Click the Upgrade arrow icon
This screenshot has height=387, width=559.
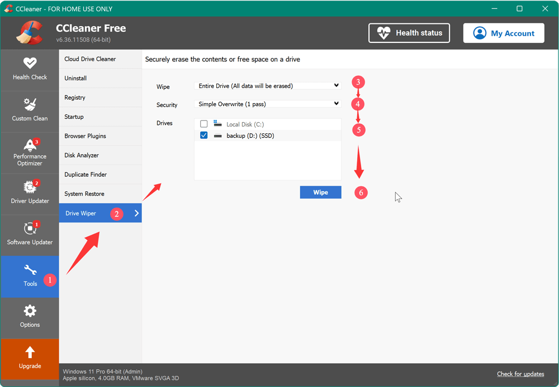30,352
